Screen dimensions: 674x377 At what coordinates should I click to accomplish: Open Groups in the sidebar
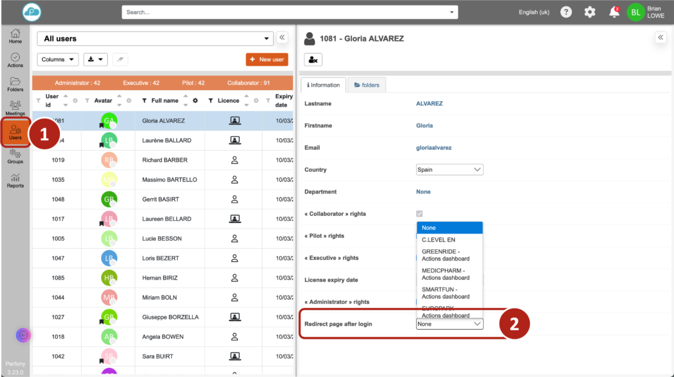[x=15, y=156]
